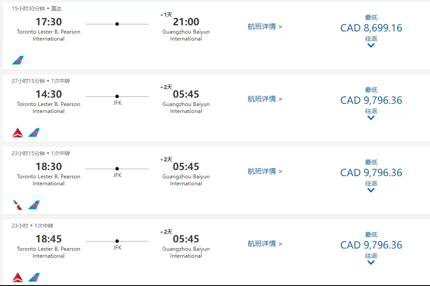Open 航班详情 for the 14:30 flight

(x=265, y=99)
